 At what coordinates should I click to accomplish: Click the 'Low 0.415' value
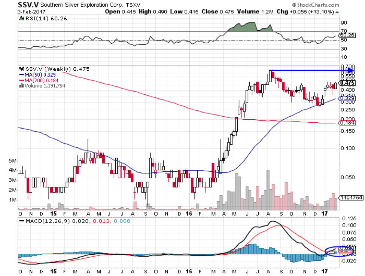184,12
